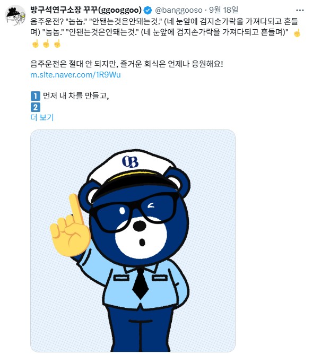This screenshot has height=354, width=312.
Task: Expand the tweet with 더 보기
Action: click(x=42, y=117)
